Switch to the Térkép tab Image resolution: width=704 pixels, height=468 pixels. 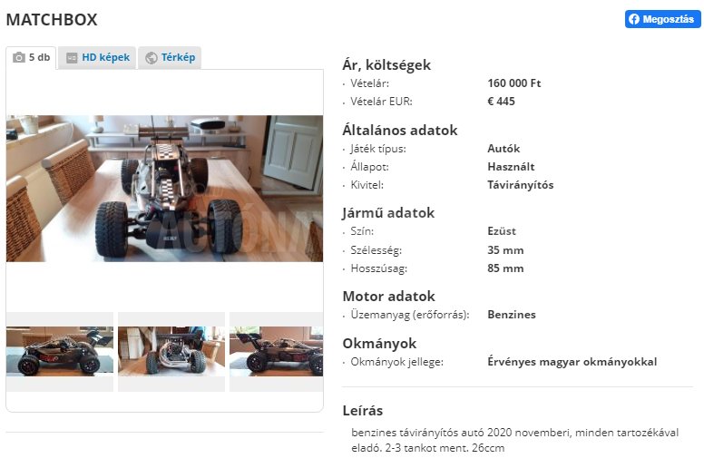(x=170, y=58)
